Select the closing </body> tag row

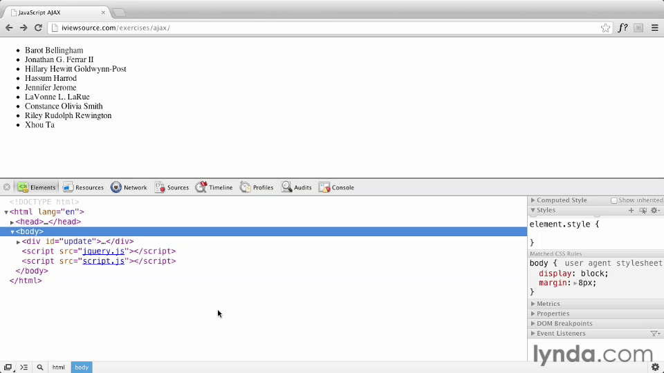32,271
